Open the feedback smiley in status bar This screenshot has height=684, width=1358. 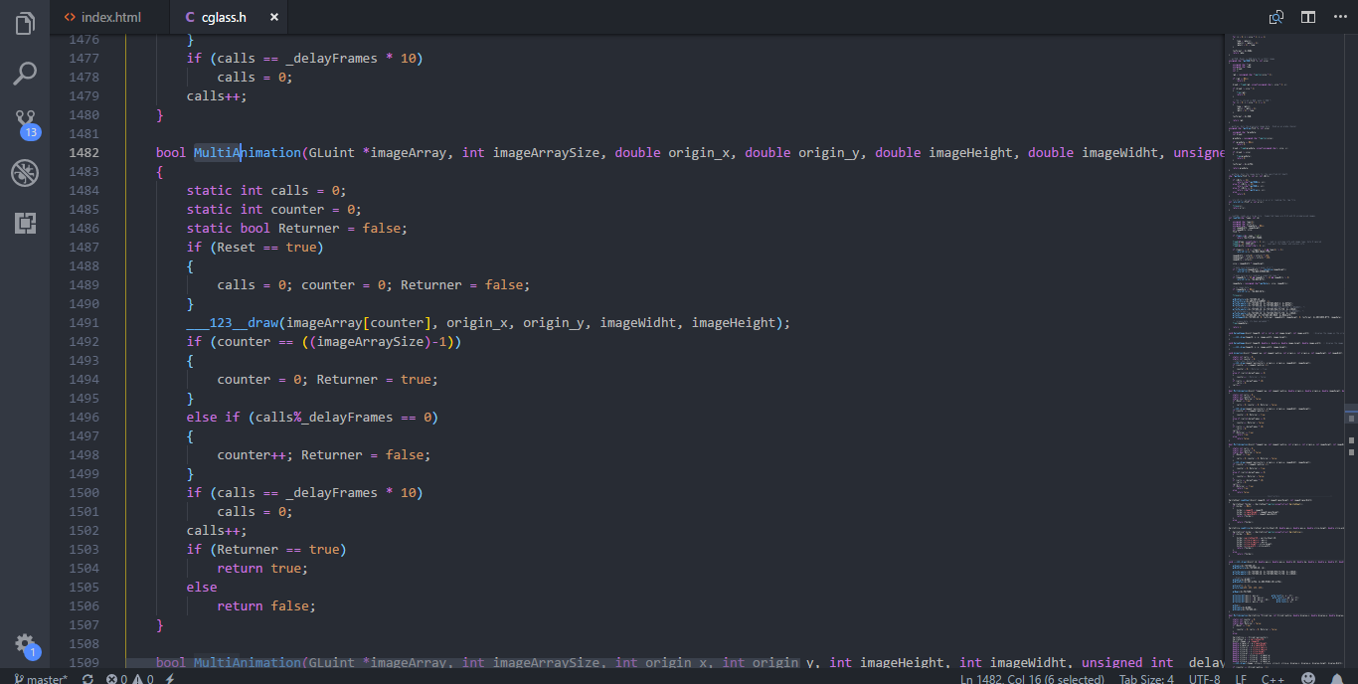coord(1308,679)
